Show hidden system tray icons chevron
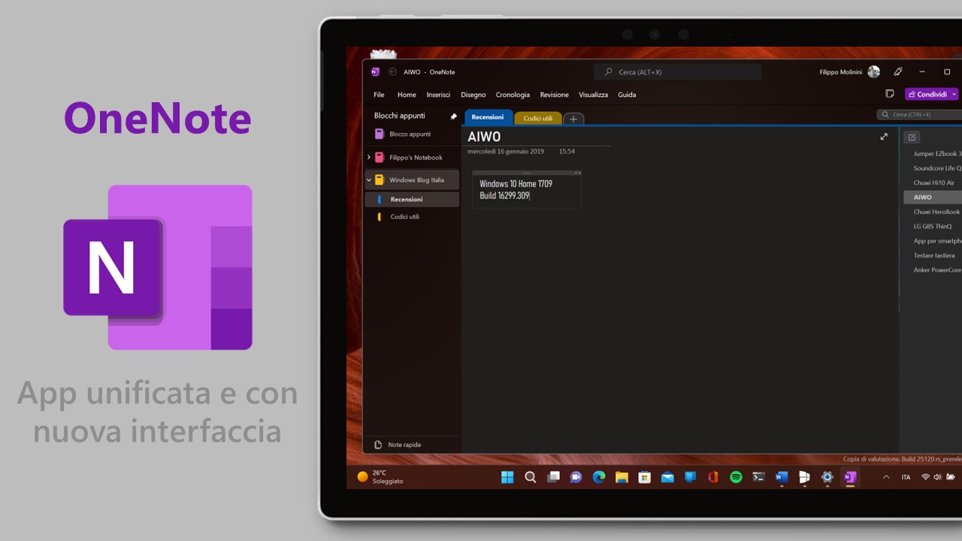The image size is (962, 541). coord(885,477)
